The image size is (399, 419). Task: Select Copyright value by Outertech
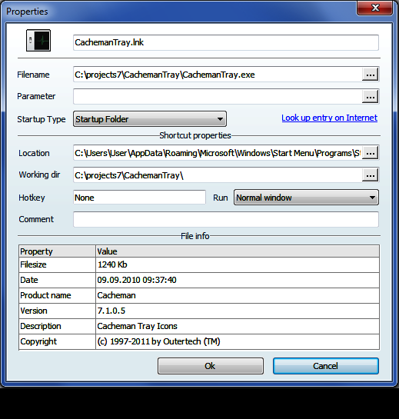point(238,342)
